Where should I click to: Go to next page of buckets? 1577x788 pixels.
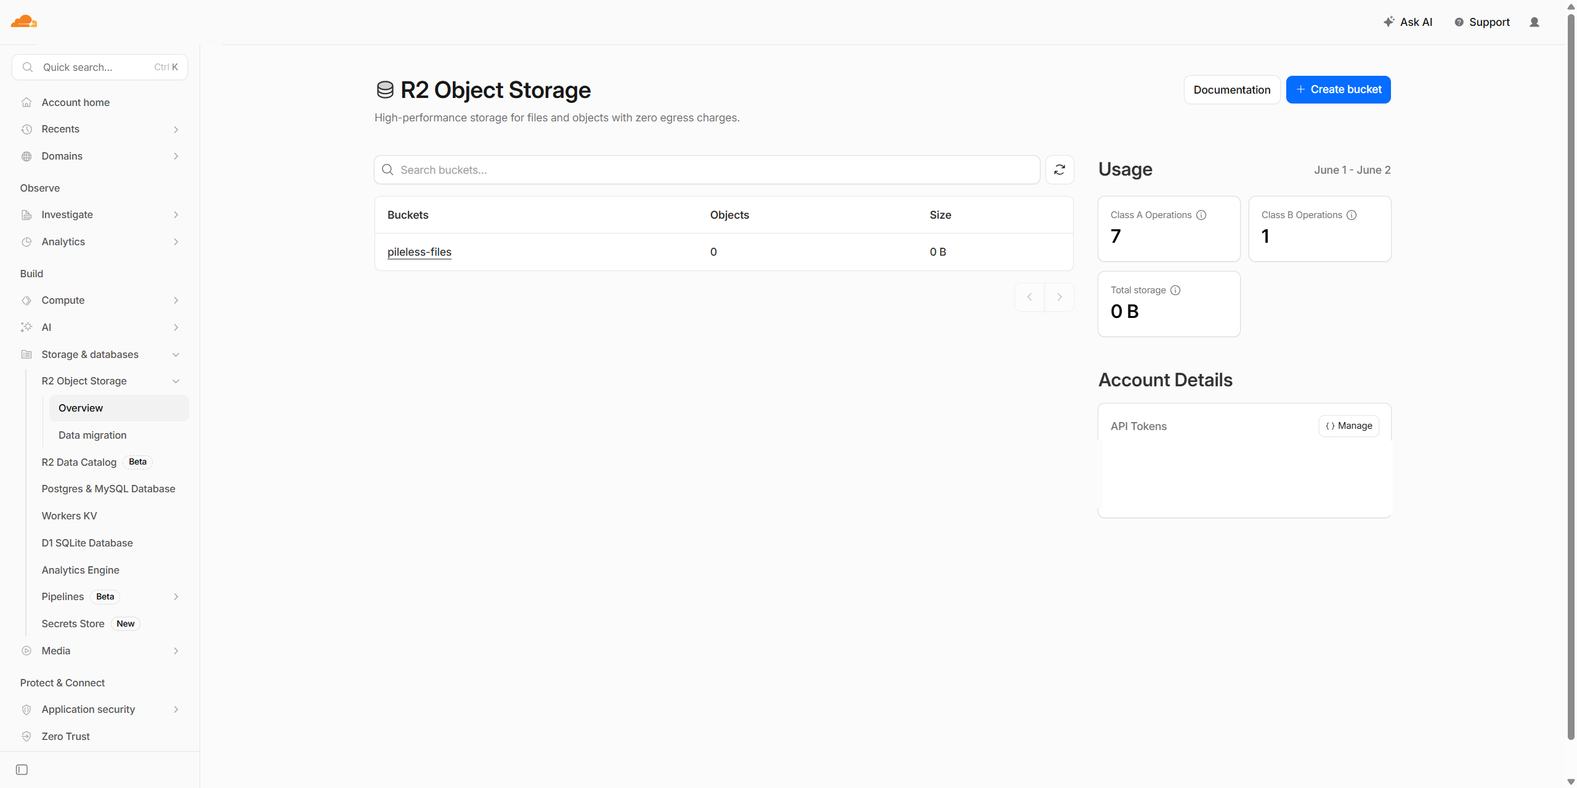coord(1060,297)
